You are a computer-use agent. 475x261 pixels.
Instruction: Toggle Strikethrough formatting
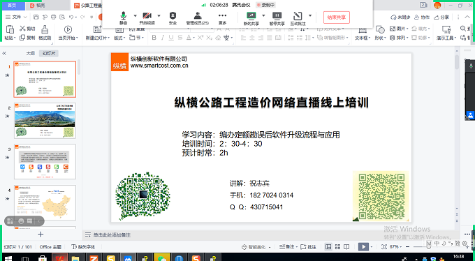point(180,38)
